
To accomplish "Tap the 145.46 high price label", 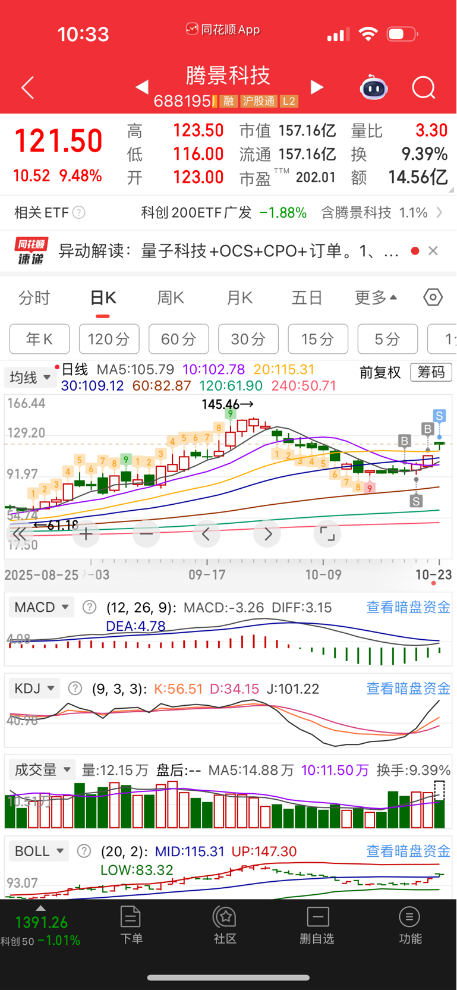I will (228, 404).
